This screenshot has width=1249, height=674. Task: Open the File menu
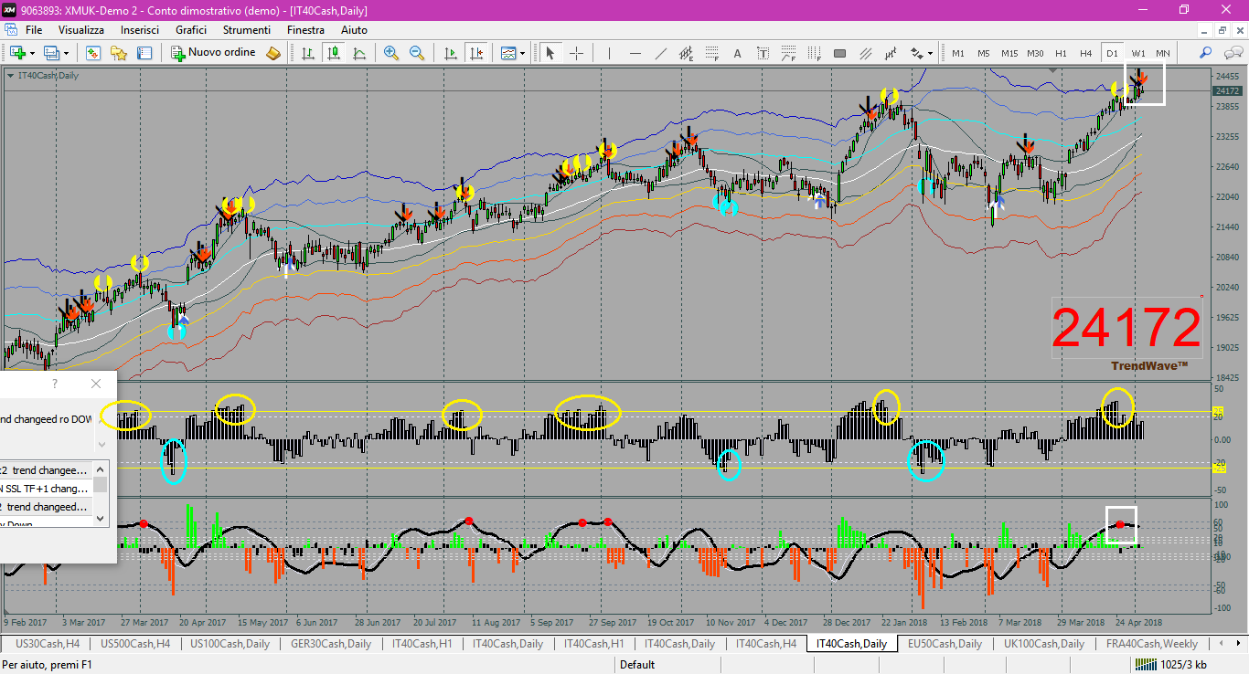point(34,30)
